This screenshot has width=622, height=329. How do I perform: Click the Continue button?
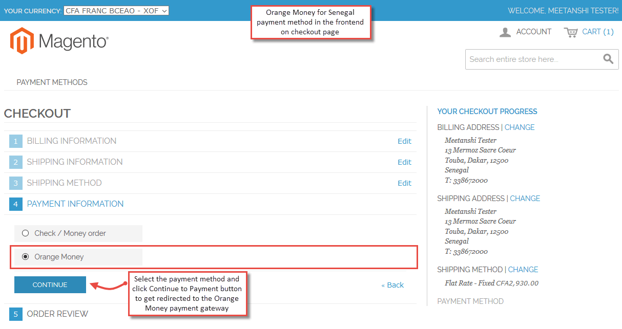click(x=50, y=285)
